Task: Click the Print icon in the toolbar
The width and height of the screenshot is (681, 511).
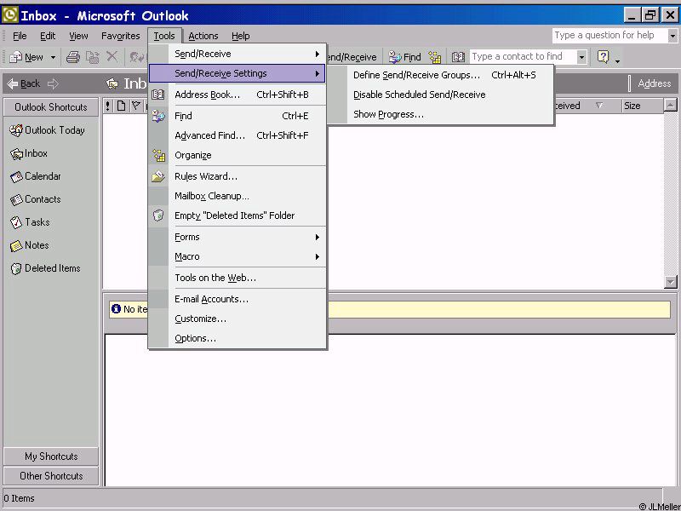Action: tap(73, 57)
